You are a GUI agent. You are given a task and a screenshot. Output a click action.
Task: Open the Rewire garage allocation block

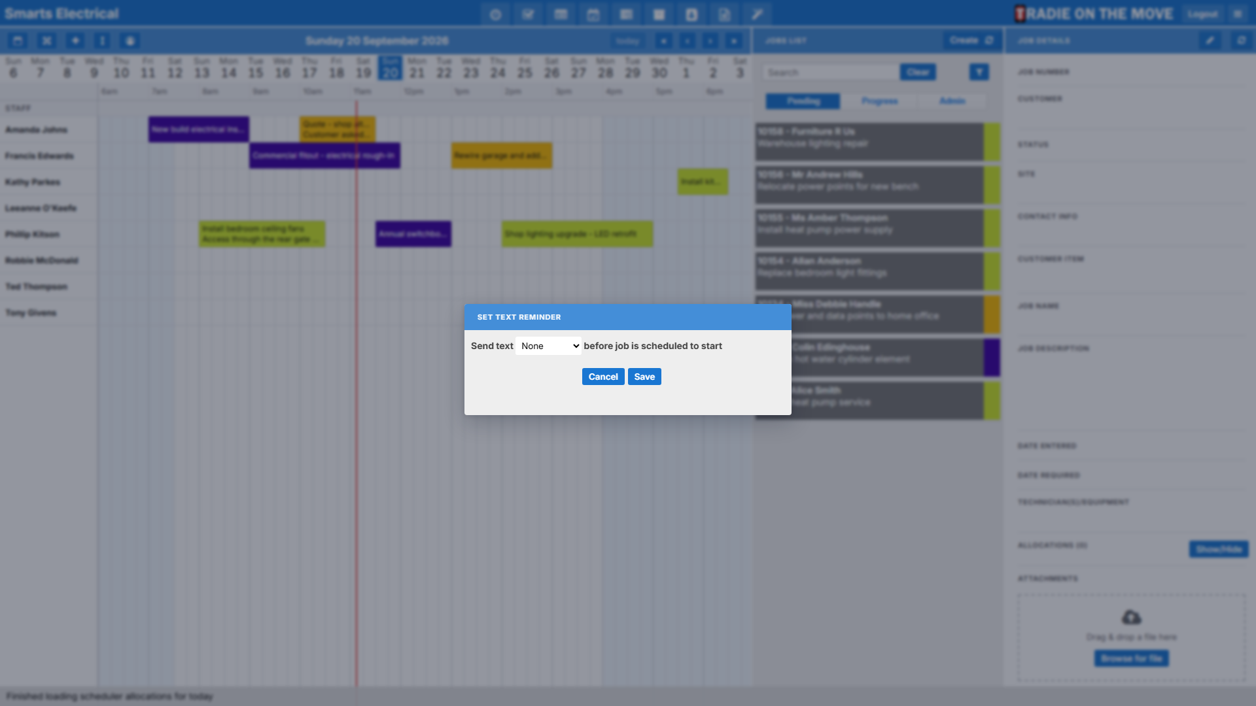click(x=502, y=156)
